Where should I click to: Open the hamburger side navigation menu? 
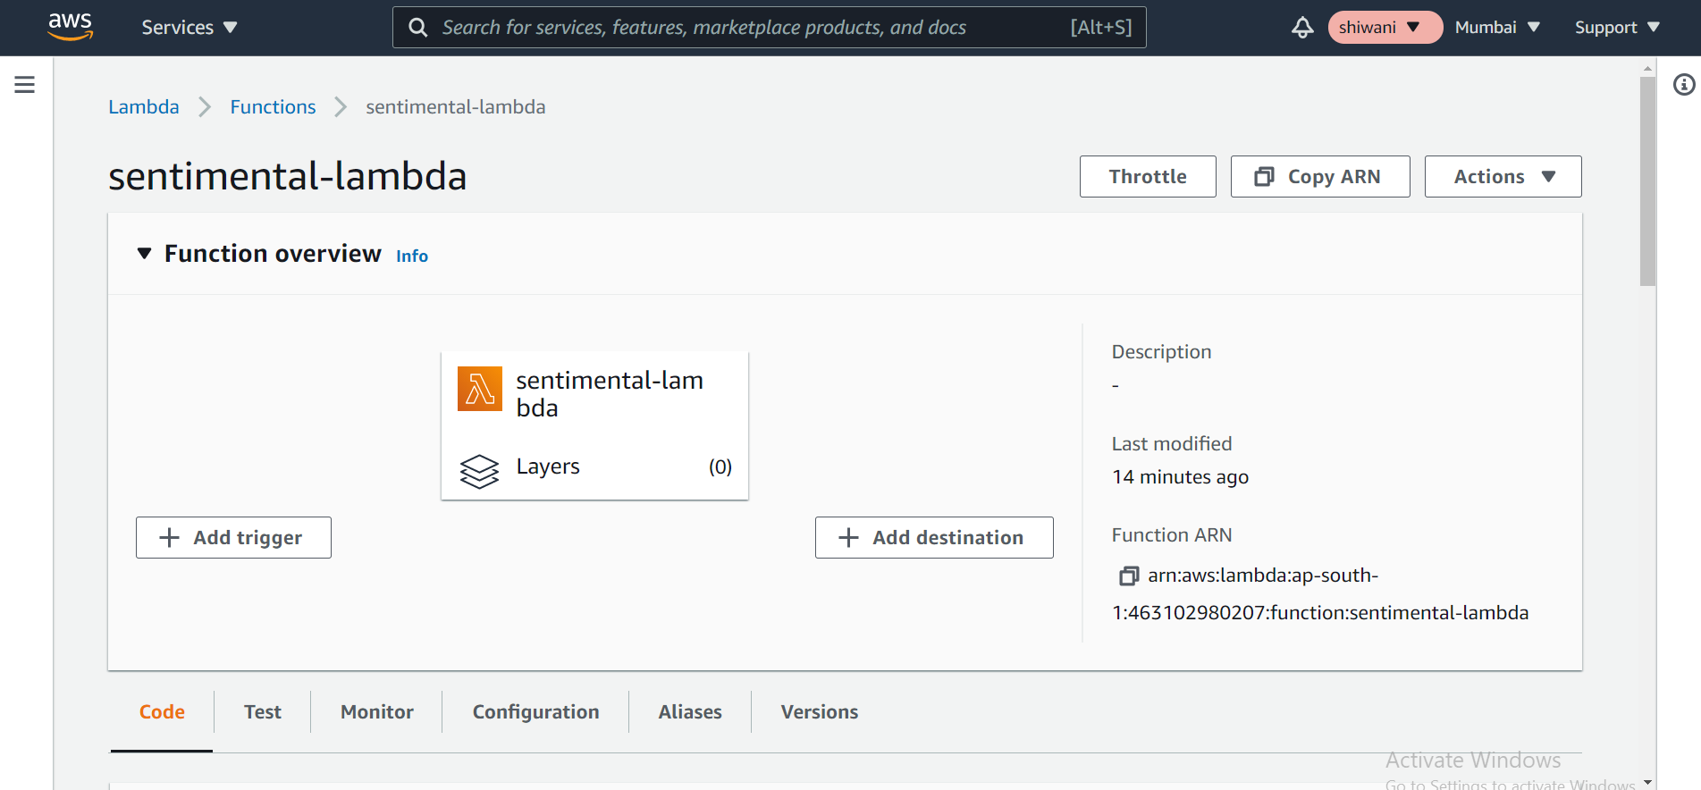25,85
